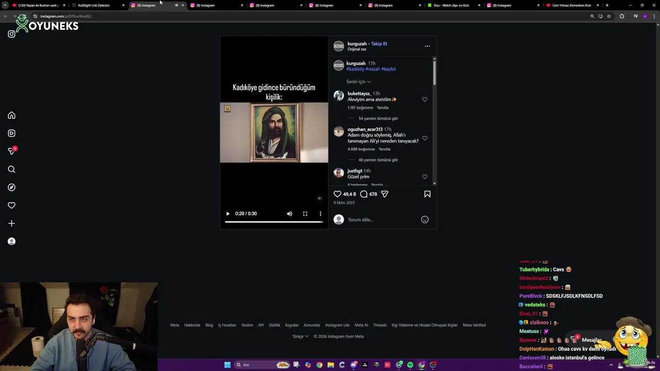The image size is (660, 371).
Task: Open video player more options menu
Action: [x=320, y=213]
